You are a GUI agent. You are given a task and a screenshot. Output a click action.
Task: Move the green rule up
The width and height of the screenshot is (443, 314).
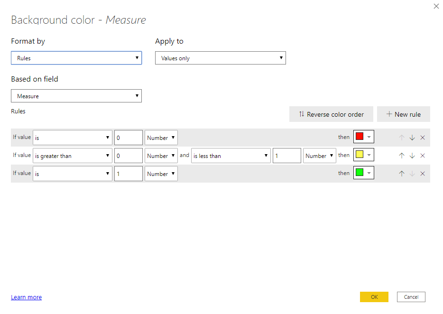coord(401,174)
